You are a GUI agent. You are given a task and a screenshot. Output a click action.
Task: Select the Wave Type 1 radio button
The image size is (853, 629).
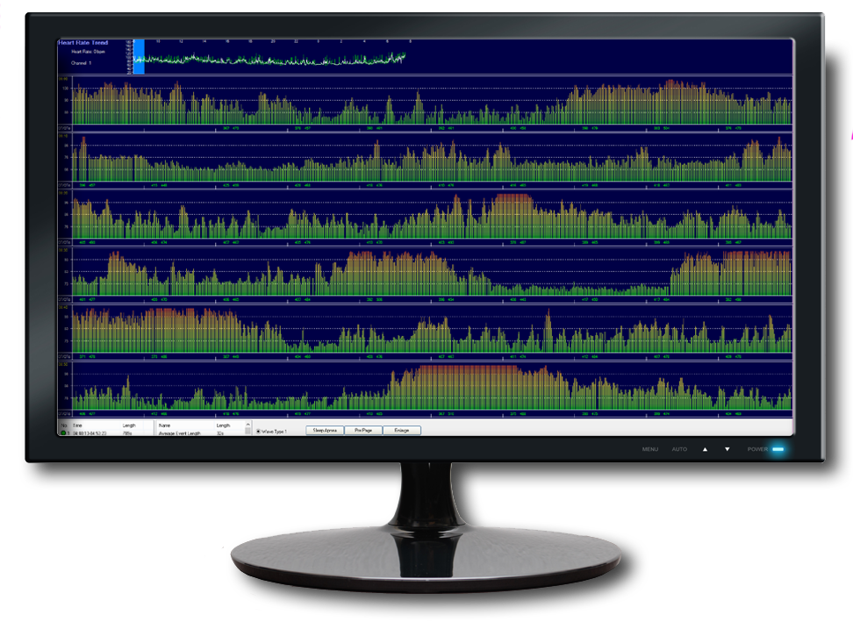pos(258,430)
